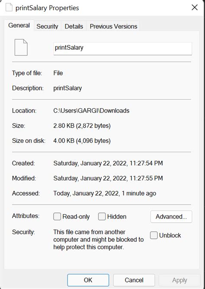Enable the Read-only attribute checkbox
Viewport: 205px width, 289px height.
(57, 216)
